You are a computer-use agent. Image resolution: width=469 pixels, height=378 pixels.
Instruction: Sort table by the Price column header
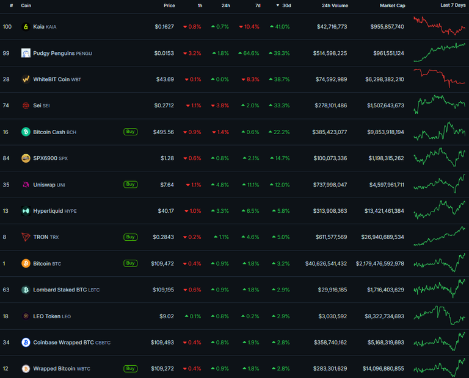169,5
